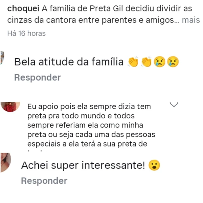Screen dimensions: 203x203
Task: Tap the second crying face emoji
Action: pos(173,62)
